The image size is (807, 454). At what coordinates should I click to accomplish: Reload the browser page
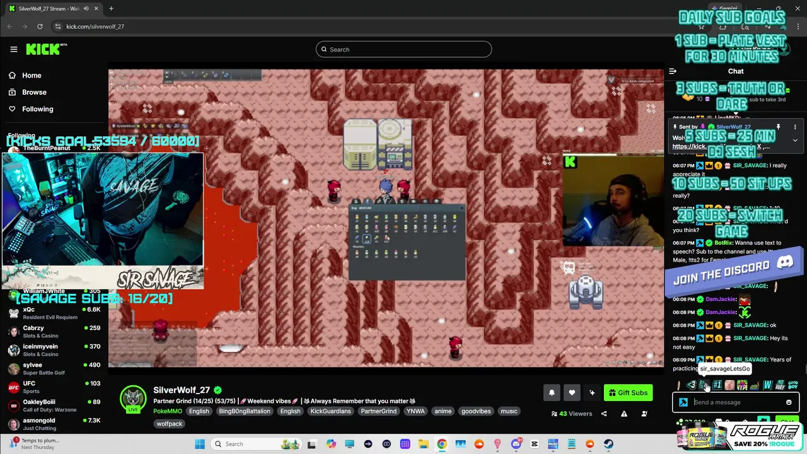coord(40,26)
